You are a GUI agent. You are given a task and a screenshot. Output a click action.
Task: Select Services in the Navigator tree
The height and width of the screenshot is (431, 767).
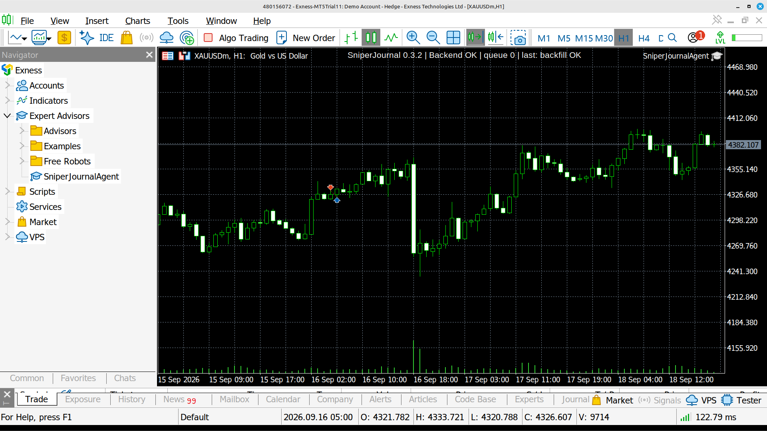(x=45, y=207)
